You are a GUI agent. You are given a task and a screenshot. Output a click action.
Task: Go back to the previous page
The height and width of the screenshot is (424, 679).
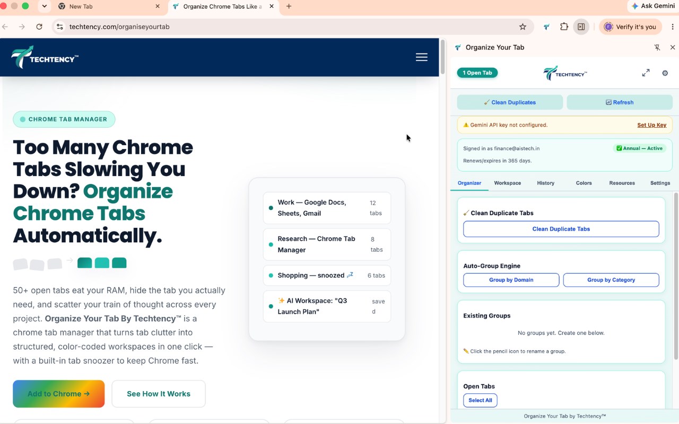pos(5,26)
